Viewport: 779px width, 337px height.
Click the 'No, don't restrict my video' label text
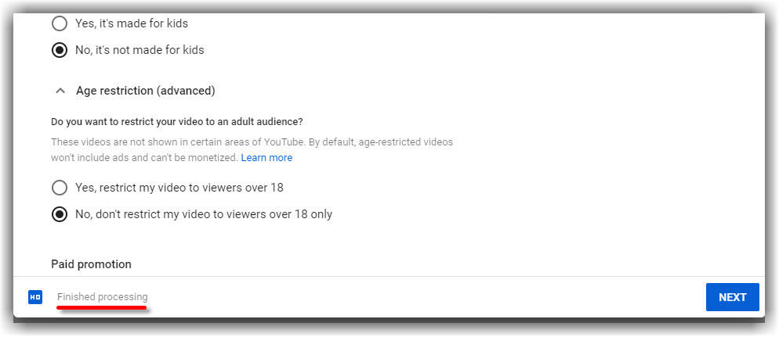(x=204, y=214)
